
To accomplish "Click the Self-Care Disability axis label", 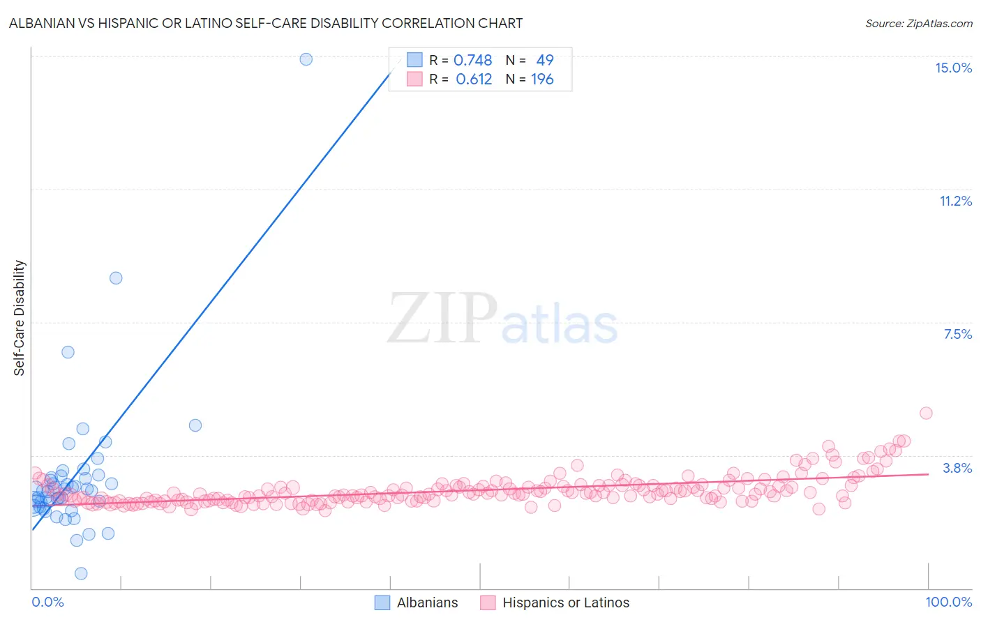I will (19, 318).
